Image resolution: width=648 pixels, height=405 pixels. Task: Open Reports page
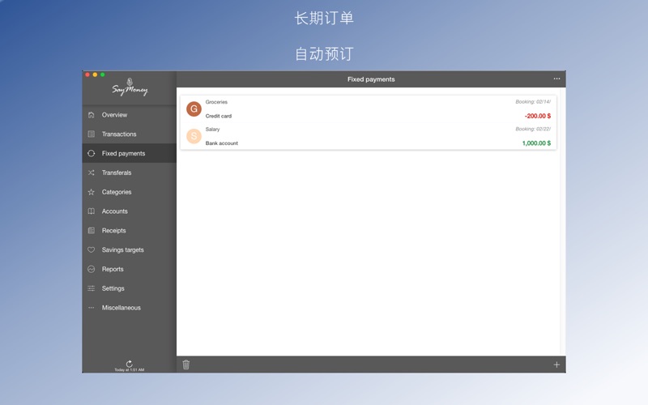click(130, 269)
